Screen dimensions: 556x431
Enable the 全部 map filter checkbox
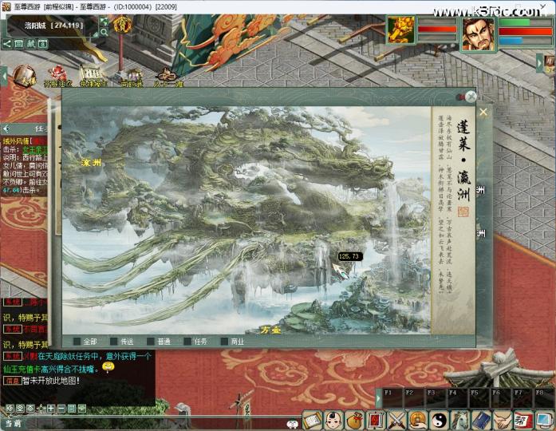[77, 342]
